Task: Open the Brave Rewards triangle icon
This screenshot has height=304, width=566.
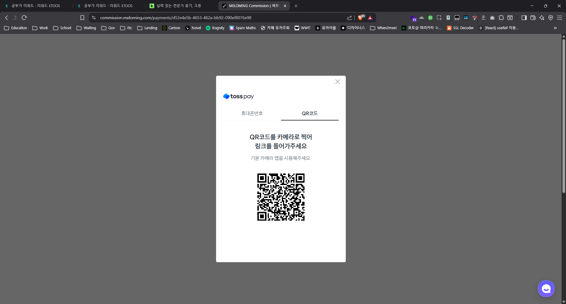Action: click(x=370, y=18)
